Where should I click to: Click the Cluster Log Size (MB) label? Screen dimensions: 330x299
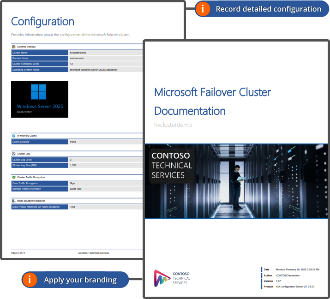coord(40,165)
